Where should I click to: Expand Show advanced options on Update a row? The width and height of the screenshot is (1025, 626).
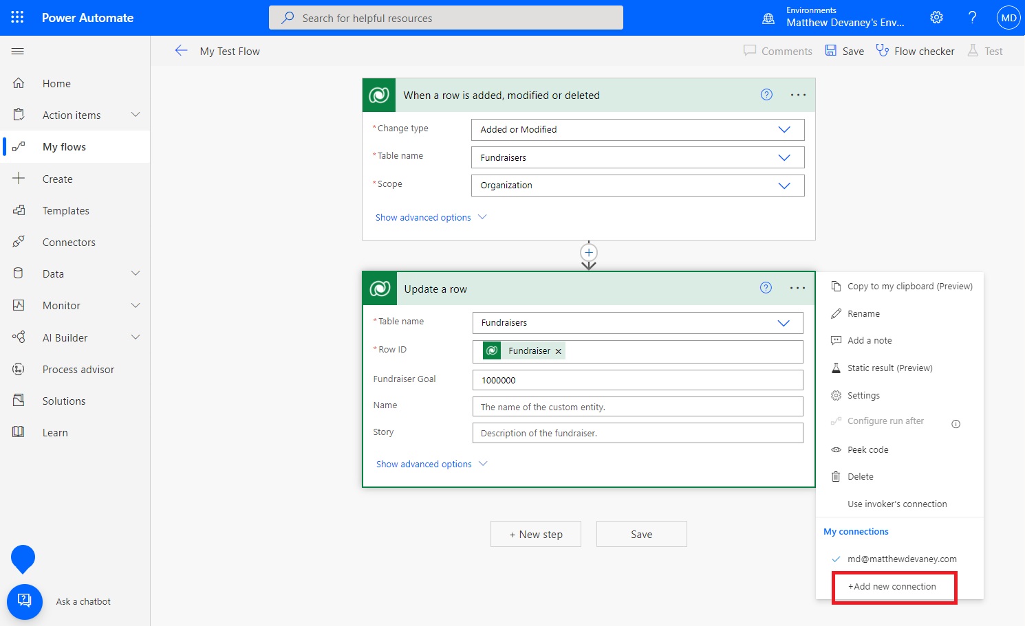click(x=431, y=464)
